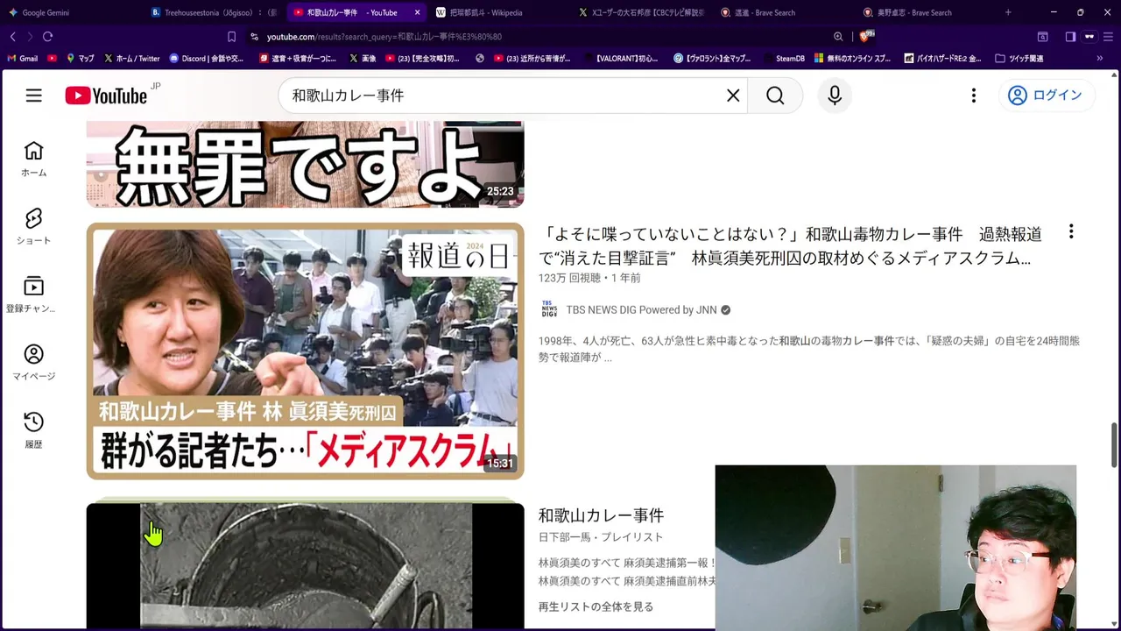Sign in with the ログイン button
The image size is (1121, 631).
pos(1046,96)
